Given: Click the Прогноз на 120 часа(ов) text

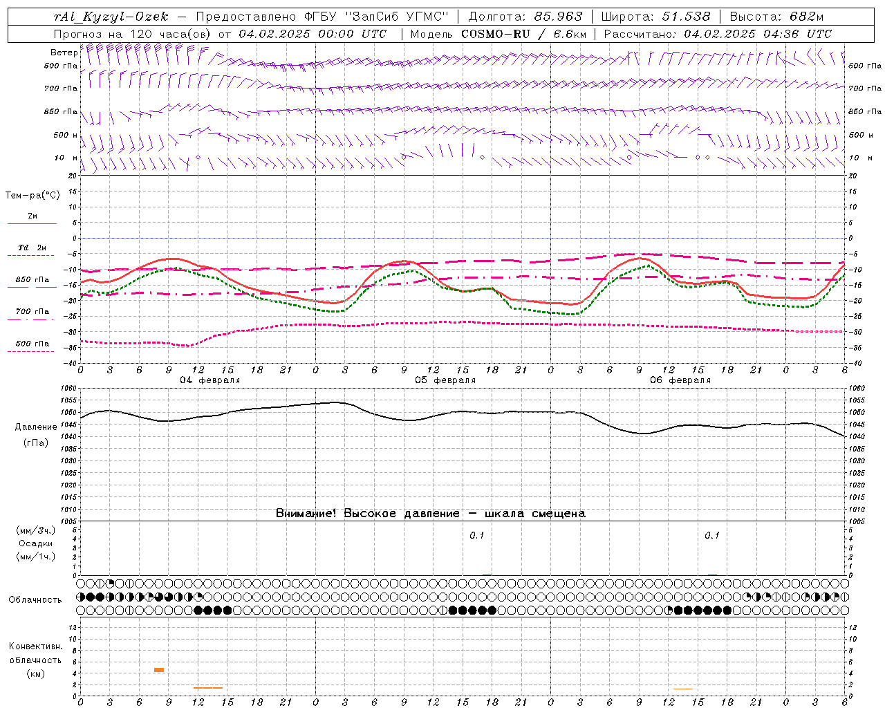Looking at the screenshot, I should pyautogui.click(x=133, y=34).
